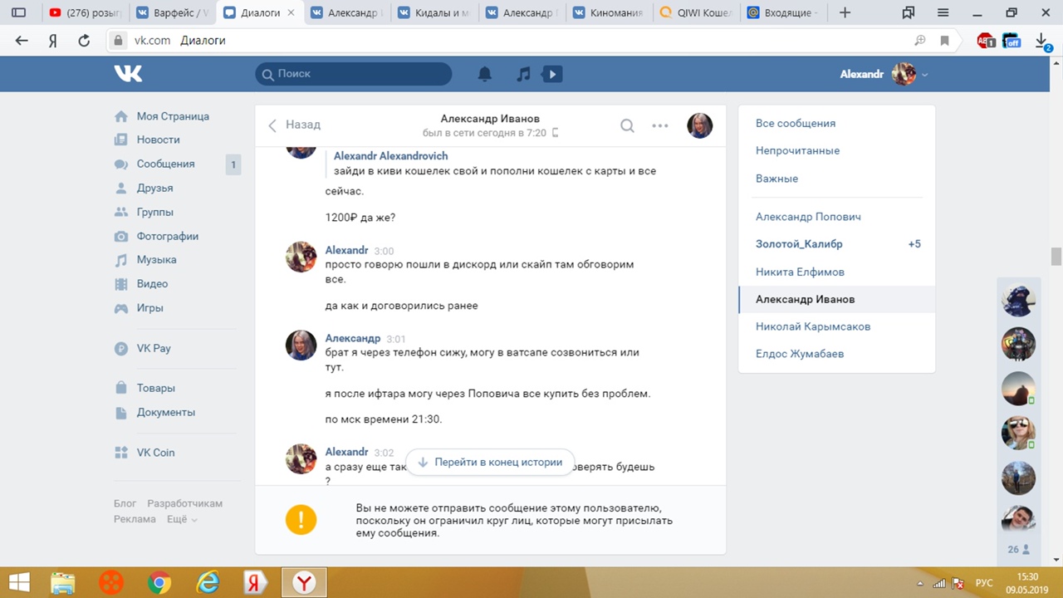Click the video player icon in header
This screenshot has width=1063, height=598.
551,74
